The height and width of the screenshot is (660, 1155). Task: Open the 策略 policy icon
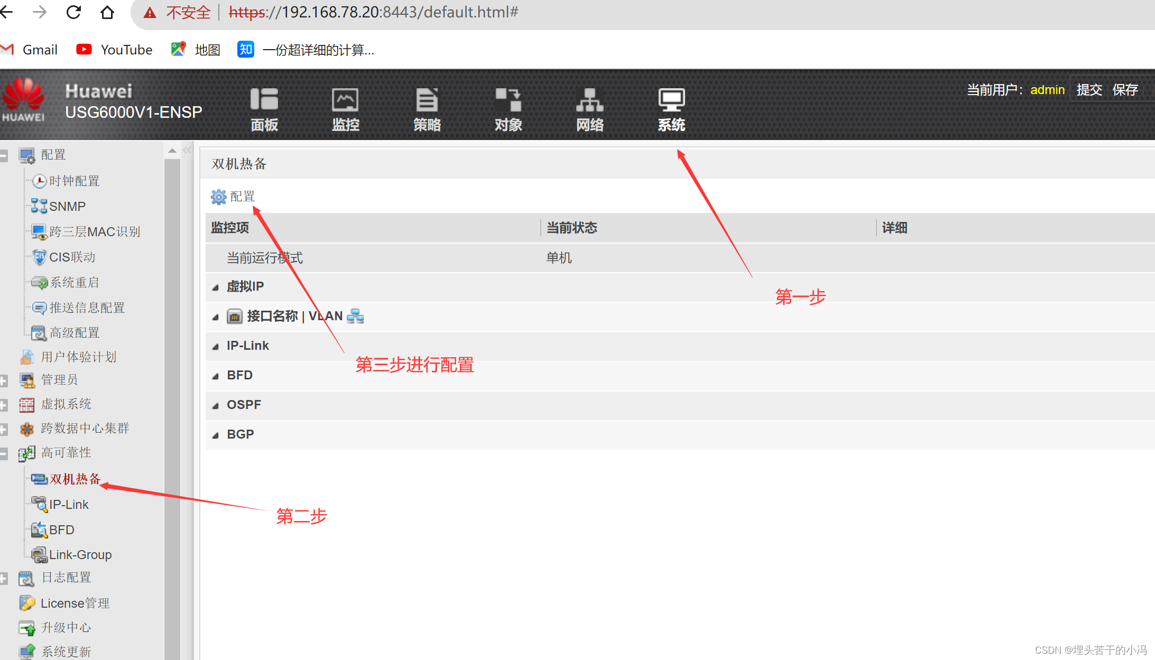[427, 99]
